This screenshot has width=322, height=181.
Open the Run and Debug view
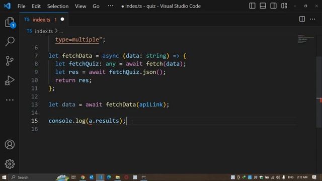click(x=10, y=80)
